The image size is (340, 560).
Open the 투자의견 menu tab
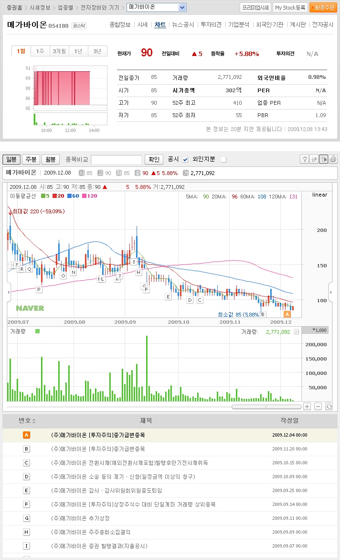point(211,25)
